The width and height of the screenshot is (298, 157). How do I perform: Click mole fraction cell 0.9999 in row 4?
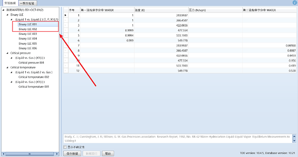point(107,30)
